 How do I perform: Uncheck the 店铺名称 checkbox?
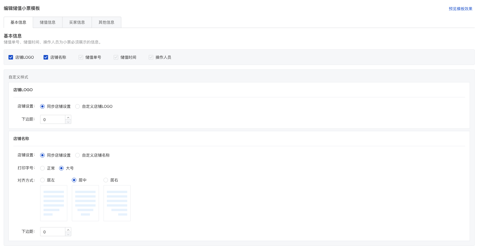pos(46,57)
